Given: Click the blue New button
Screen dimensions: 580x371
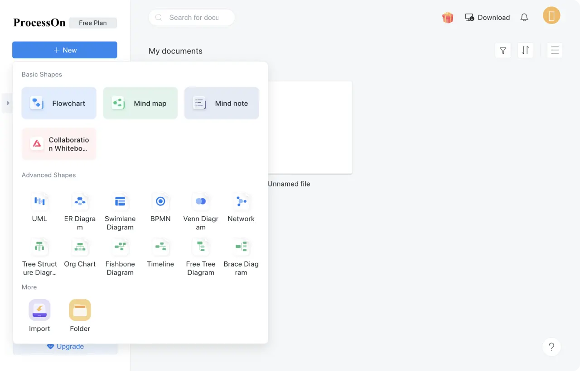Looking at the screenshot, I should click(65, 50).
